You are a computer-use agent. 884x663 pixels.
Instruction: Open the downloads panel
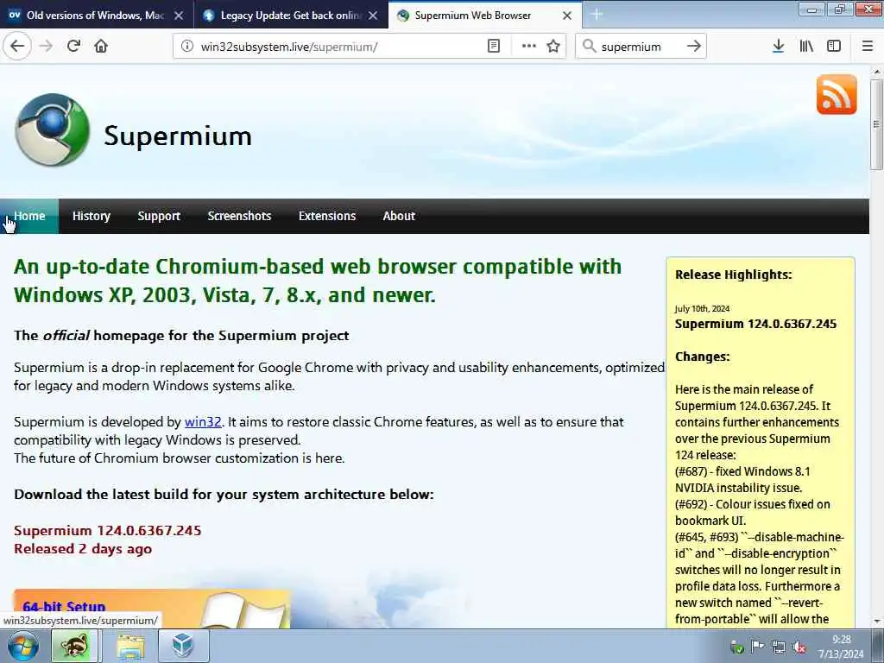[x=778, y=47]
